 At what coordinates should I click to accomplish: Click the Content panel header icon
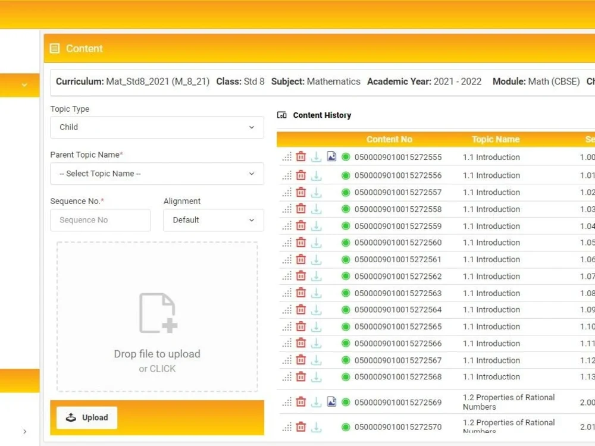tap(55, 49)
